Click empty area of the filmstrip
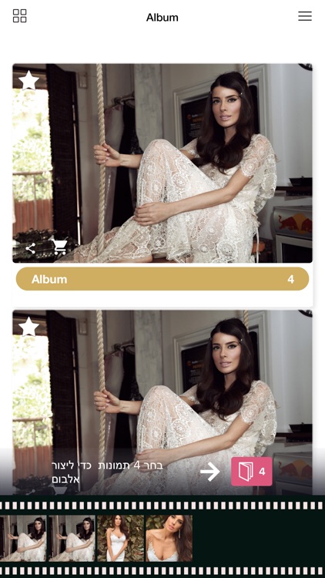This screenshot has width=325, height=578. (258, 538)
